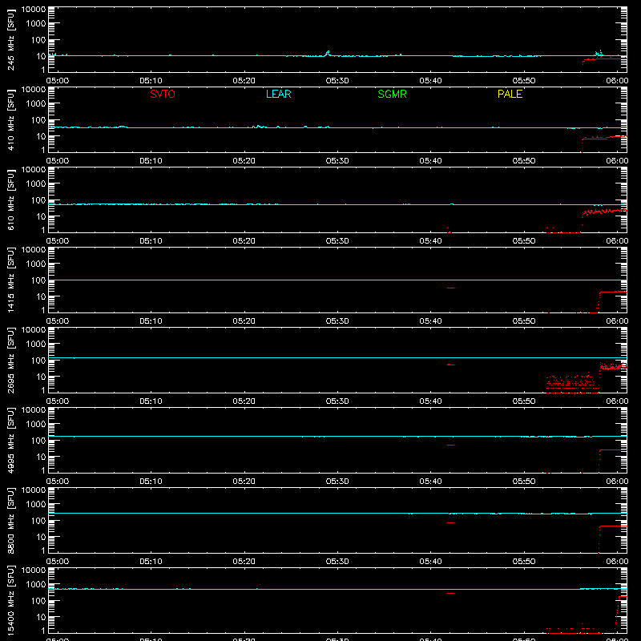641x641 pixels.
Task: Click 05:10 time label below 2695 MHz panel
Action: [151, 401]
